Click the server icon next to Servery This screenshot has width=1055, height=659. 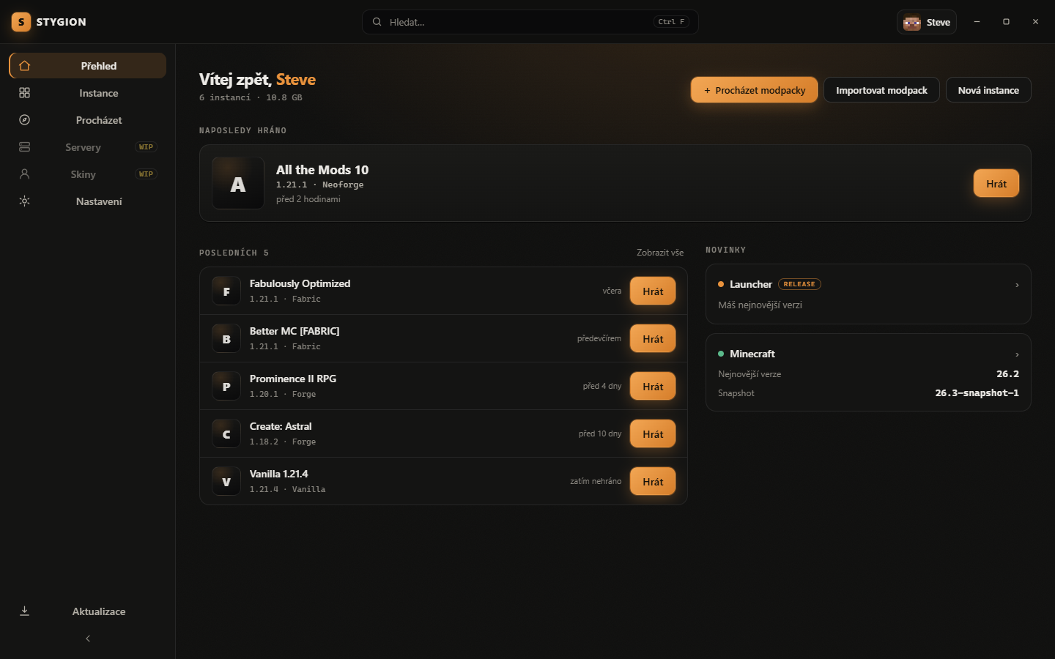click(x=24, y=147)
